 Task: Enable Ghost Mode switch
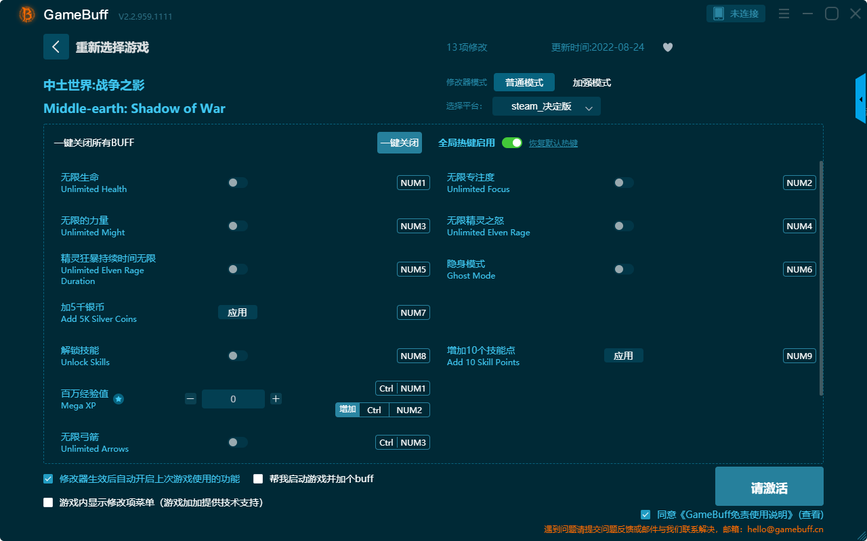point(623,269)
